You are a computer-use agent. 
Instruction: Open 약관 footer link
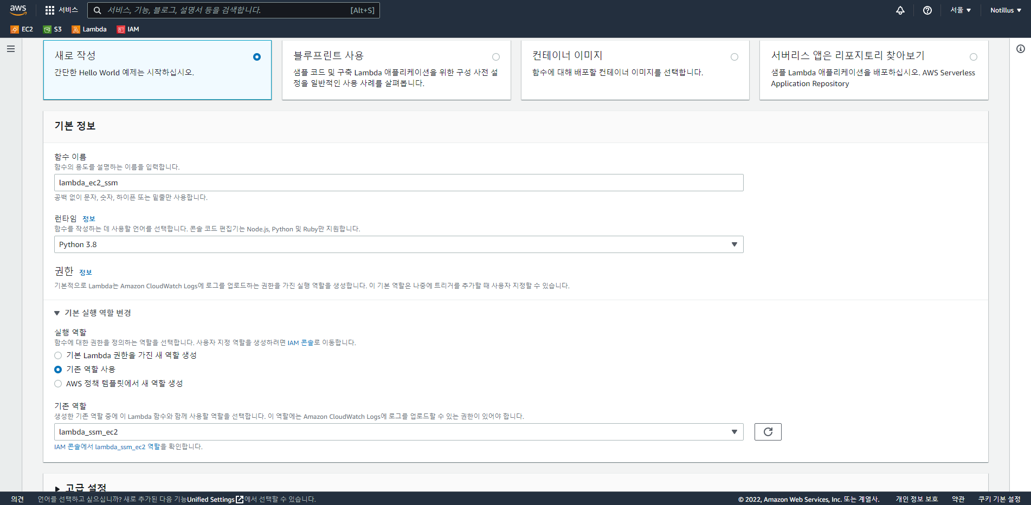(x=958, y=499)
